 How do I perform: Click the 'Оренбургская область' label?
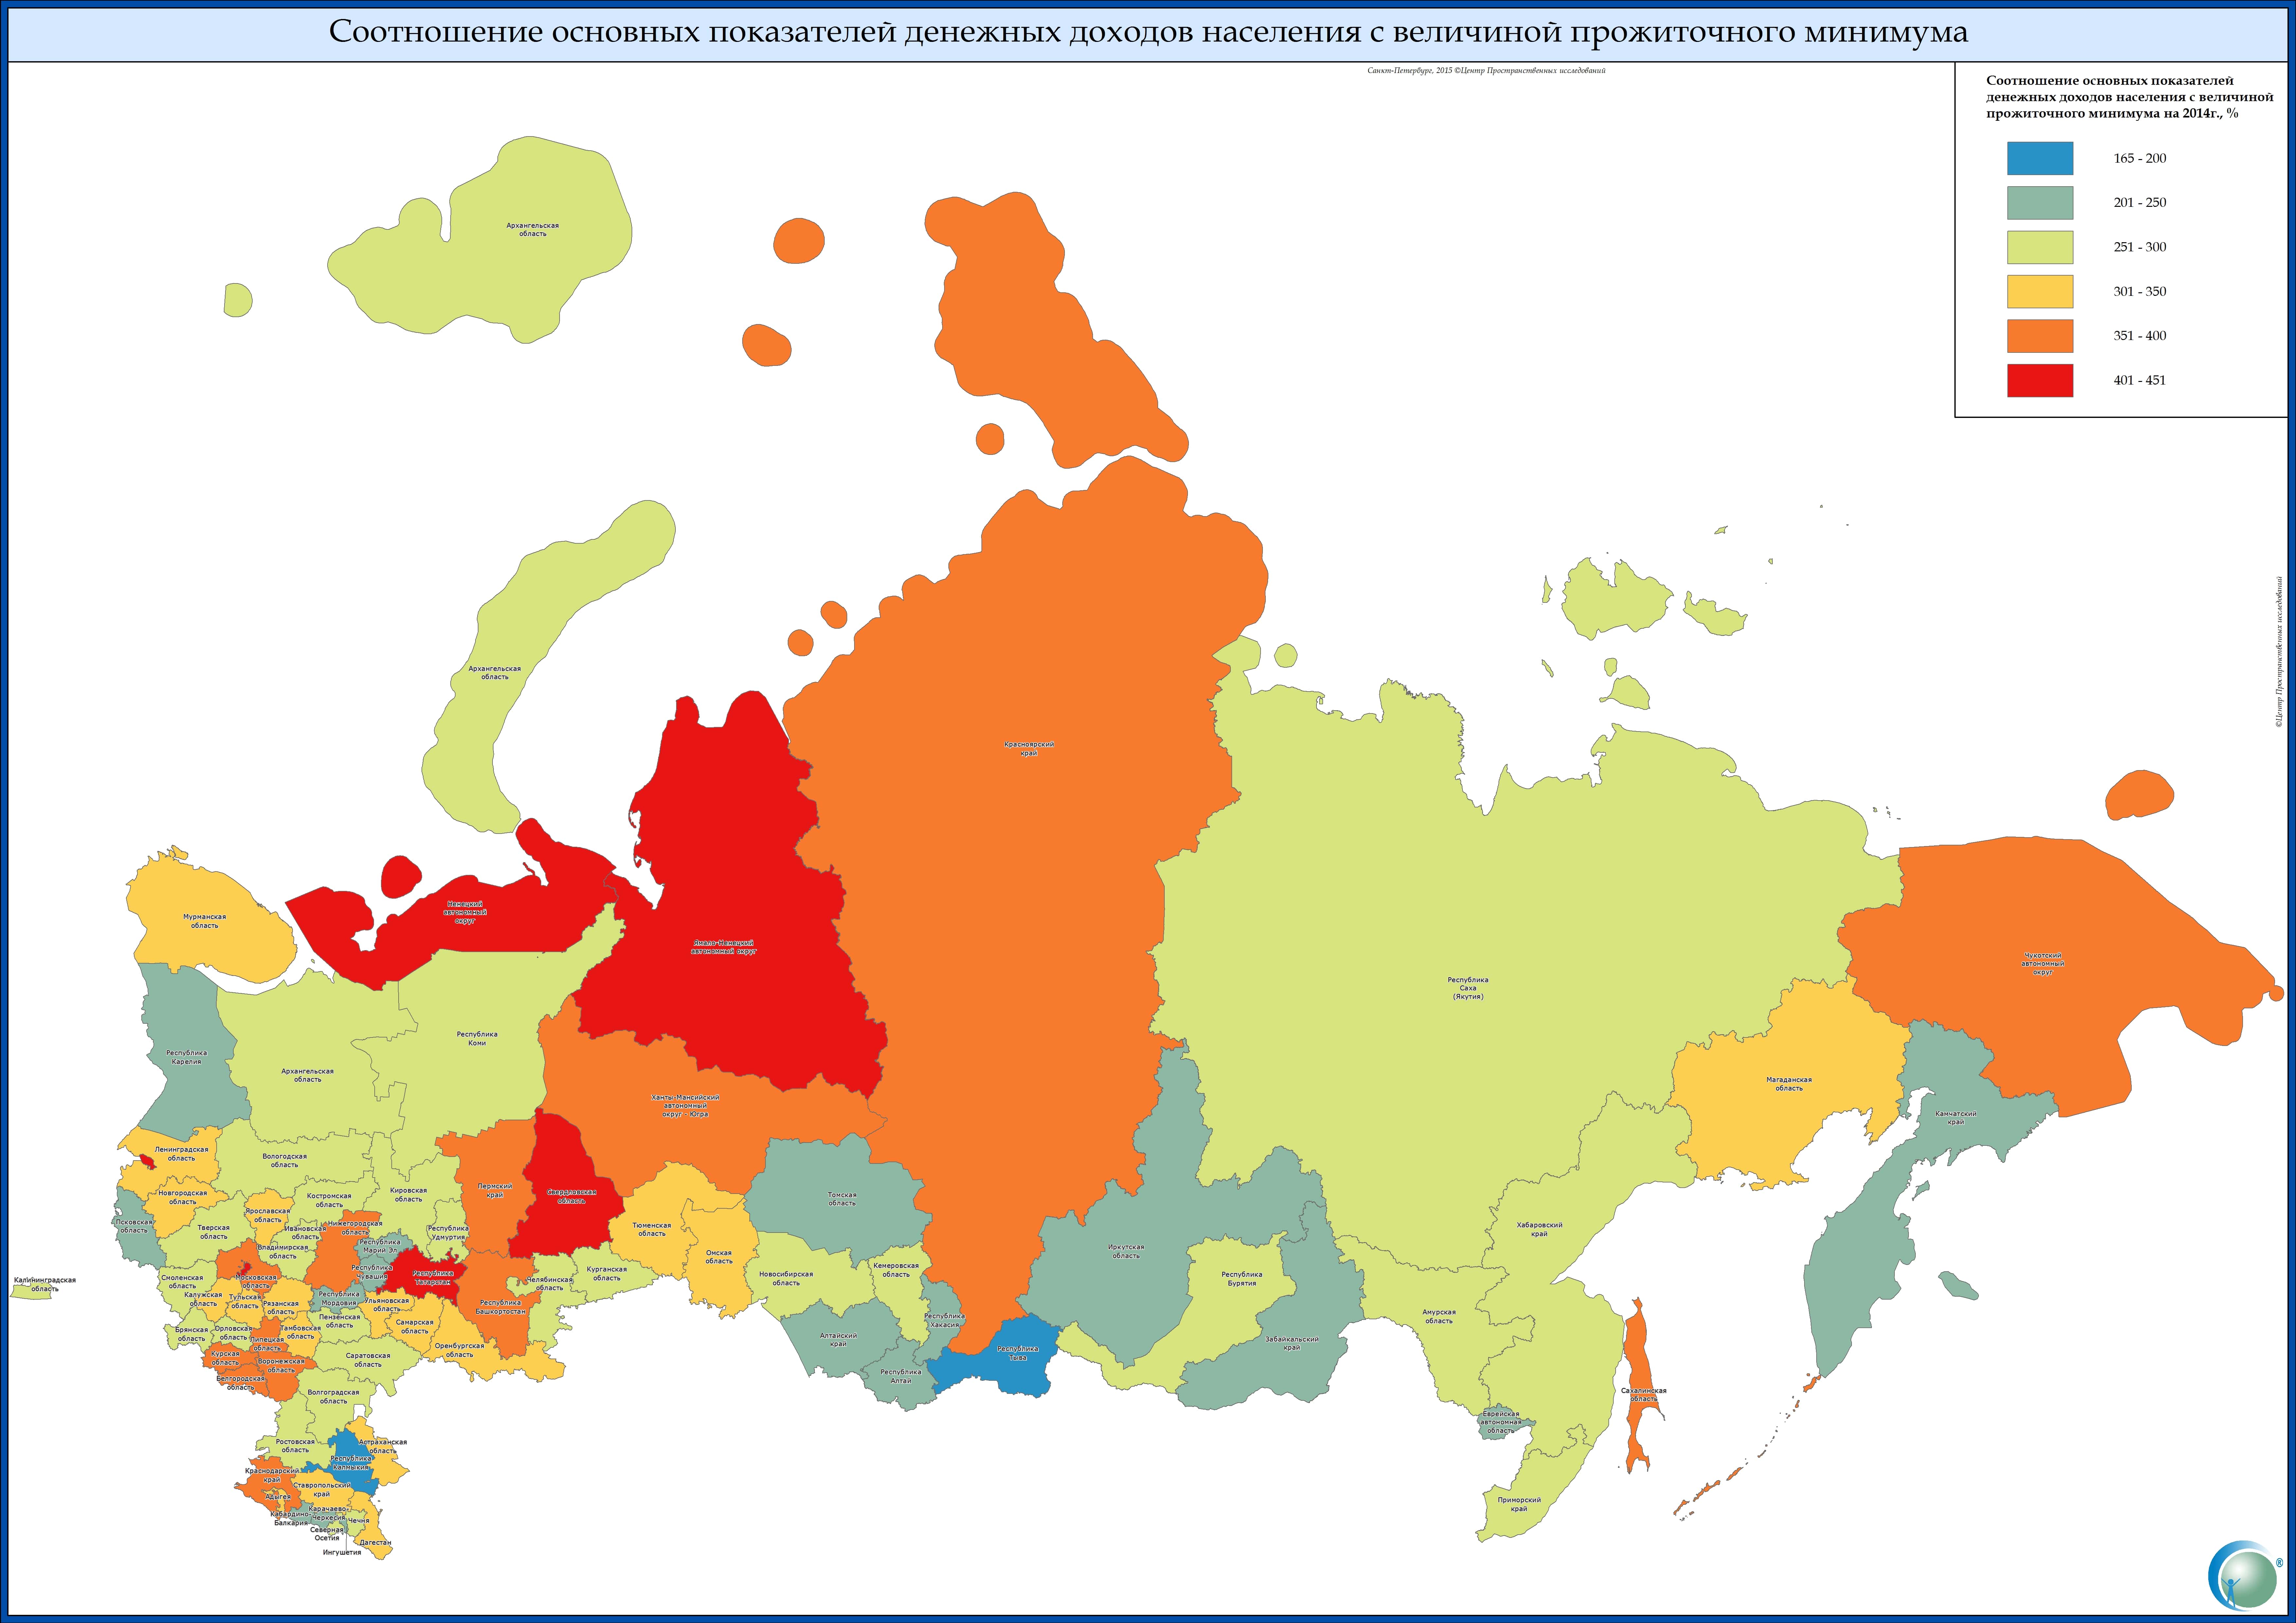point(459,1350)
